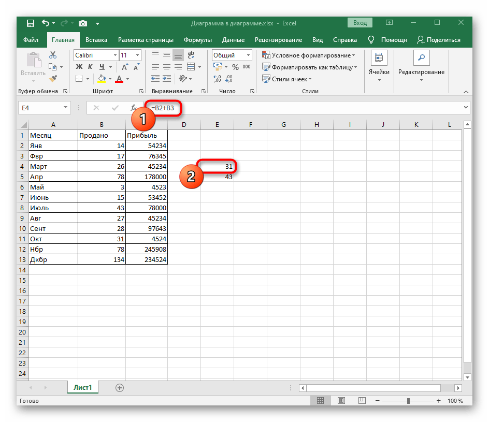This screenshot has height=422, width=489.
Task: Switch to the Рецензирование tab
Action: click(x=278, y=40)
